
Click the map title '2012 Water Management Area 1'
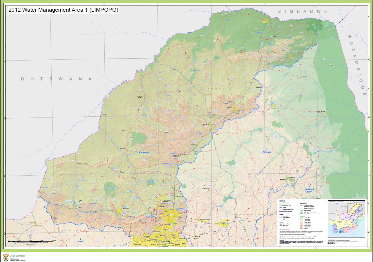63,10
